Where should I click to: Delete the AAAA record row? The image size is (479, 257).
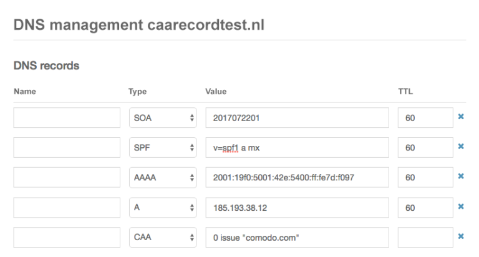[461, 177]
